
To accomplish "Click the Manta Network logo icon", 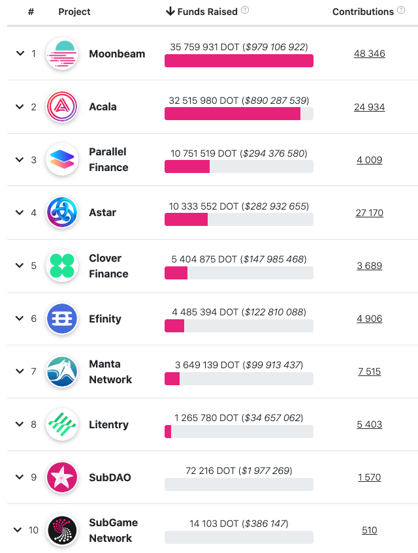I will point(62,371).
